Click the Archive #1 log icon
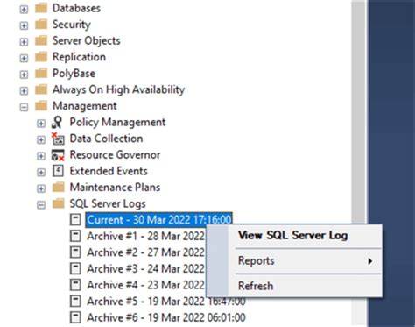 coord(75,236)
